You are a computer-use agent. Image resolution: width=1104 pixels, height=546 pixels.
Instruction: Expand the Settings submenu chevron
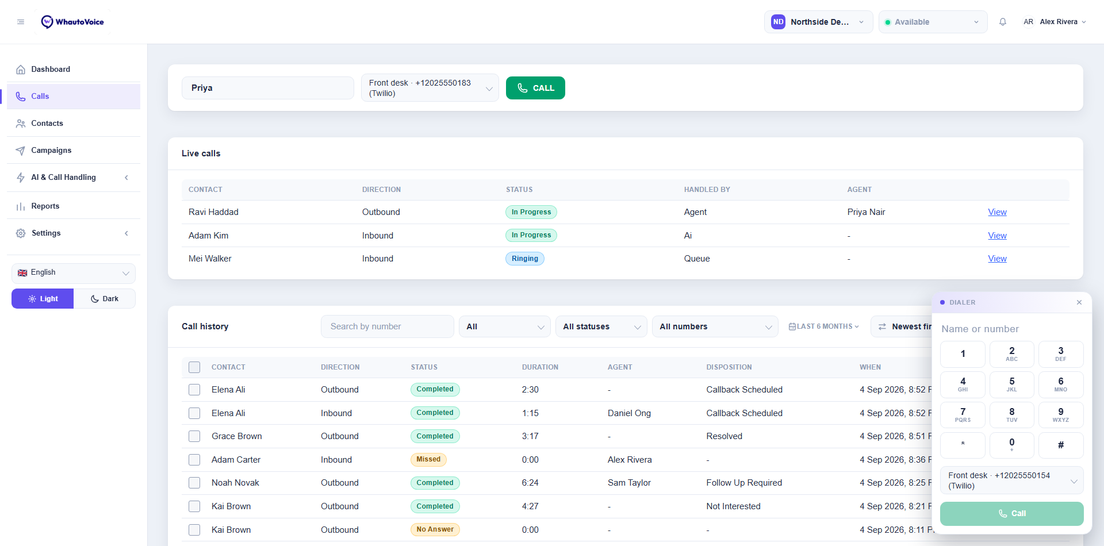(126, 233)
